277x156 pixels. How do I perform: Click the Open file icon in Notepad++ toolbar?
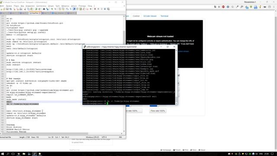tap(4, 9)
